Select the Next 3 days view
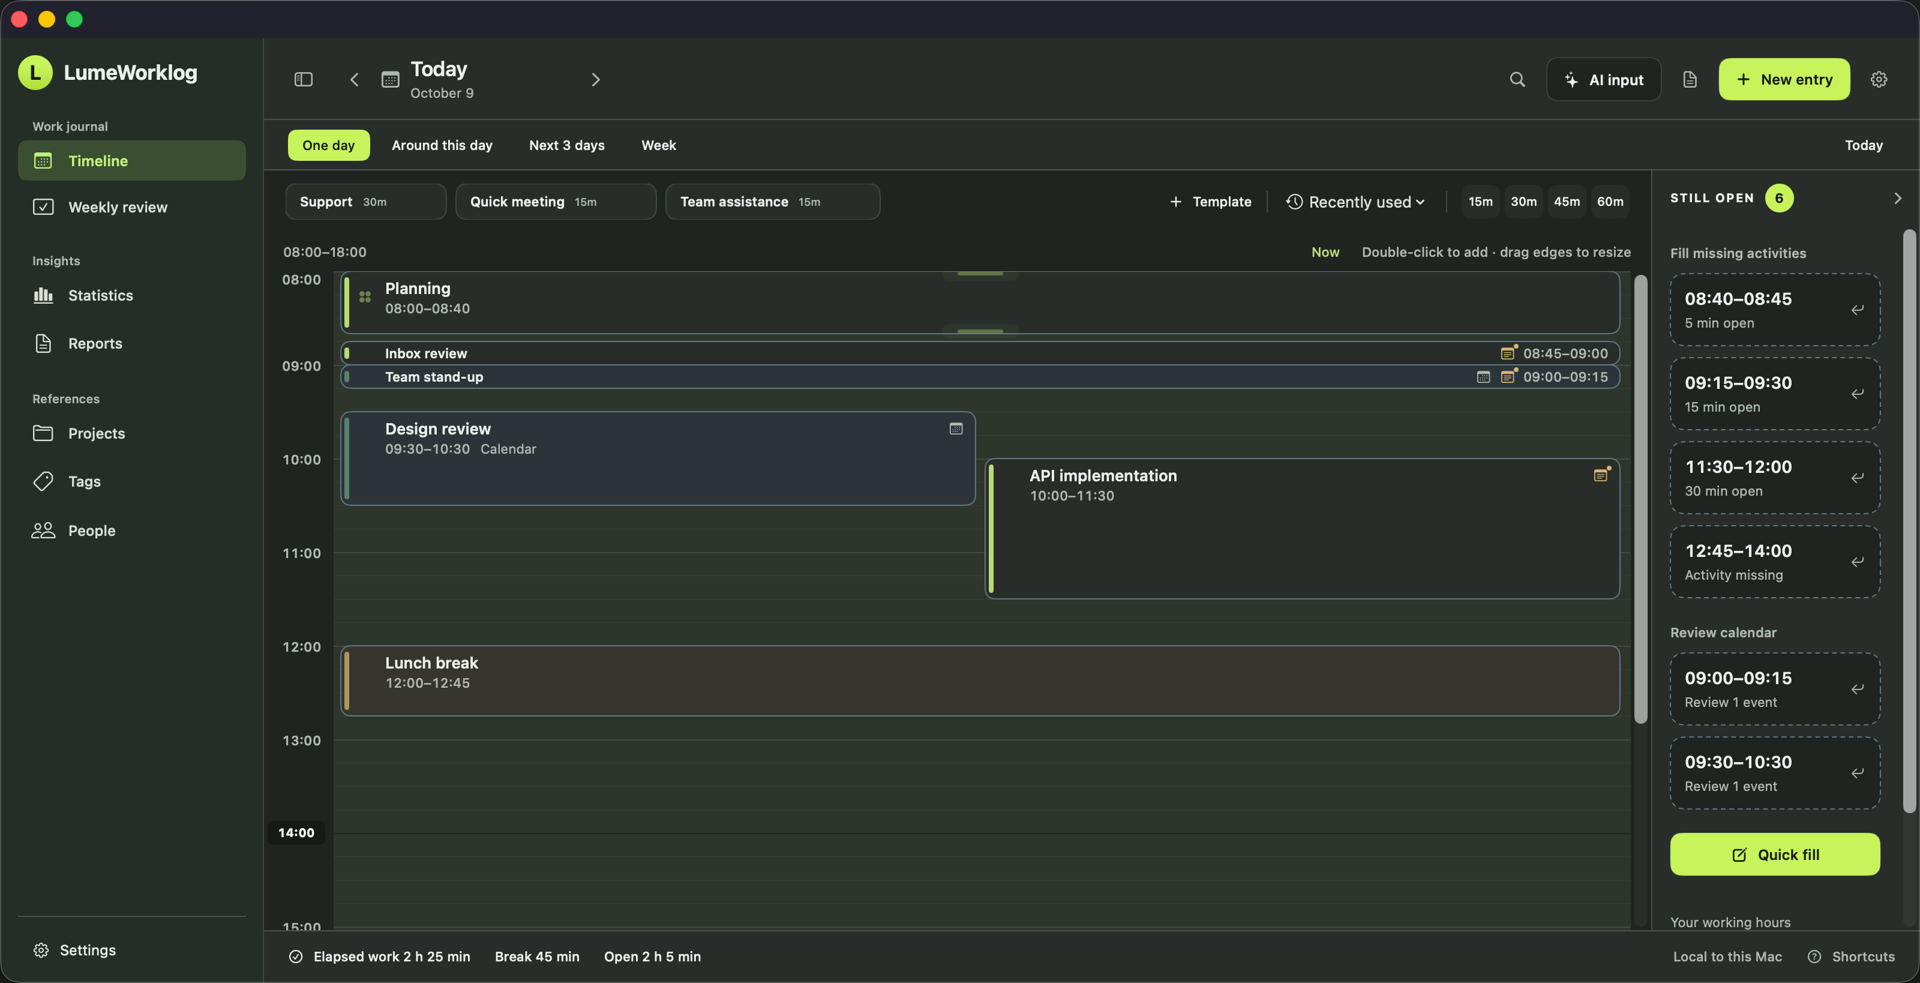This screenshot has height=983, width=1920. [x=566, y=145]
